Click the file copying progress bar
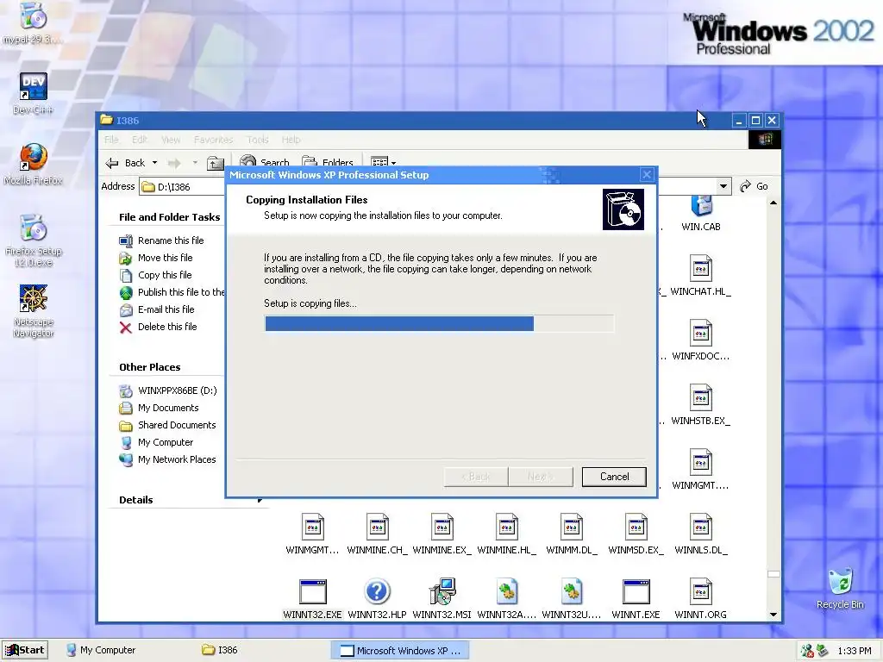 [x=439, y=324]
